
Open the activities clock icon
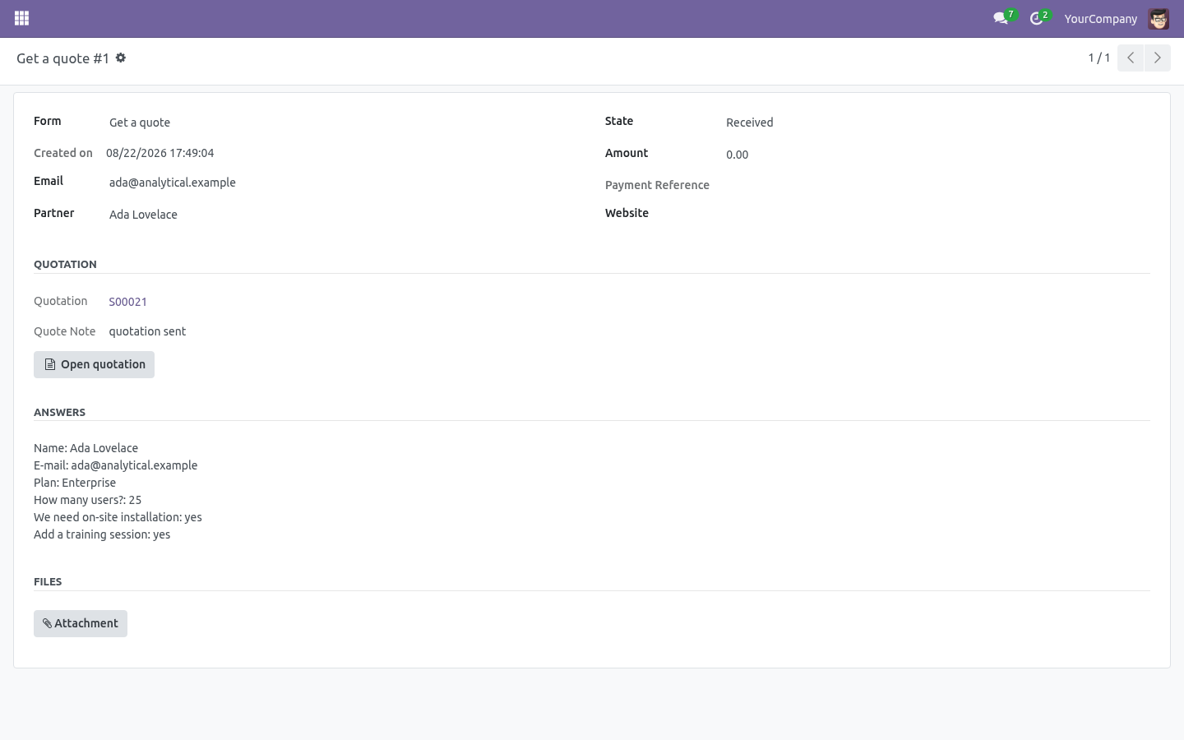[x=1037, y=18]
